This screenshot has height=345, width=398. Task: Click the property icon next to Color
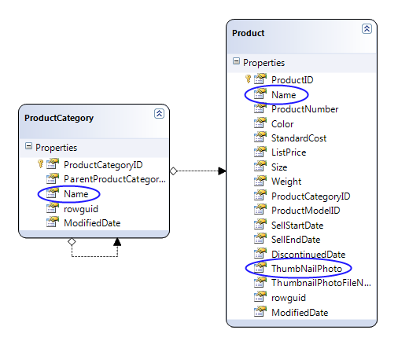click(x=260, y=123)
